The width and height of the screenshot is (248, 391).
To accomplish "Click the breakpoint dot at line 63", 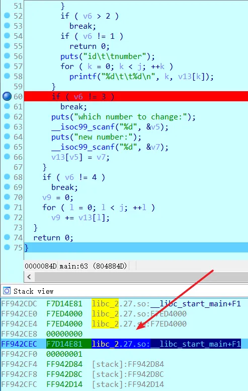I will click(x=7, y=126).
